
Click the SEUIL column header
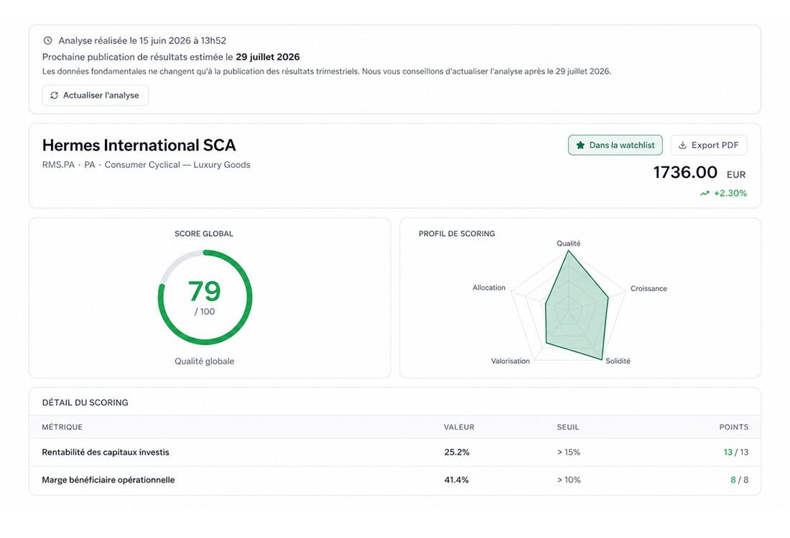(568, 427)
